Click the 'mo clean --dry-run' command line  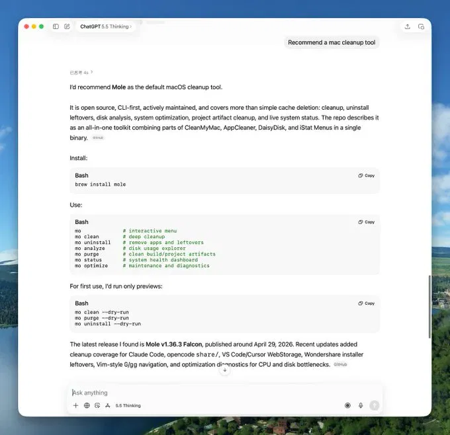click(x=102, y=312)
